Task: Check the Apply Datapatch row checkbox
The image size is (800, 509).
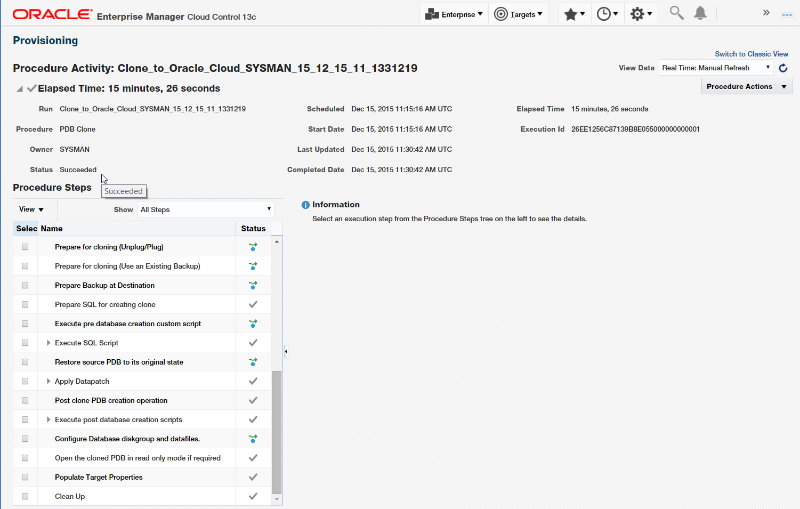Action: [x=25, y=381]
